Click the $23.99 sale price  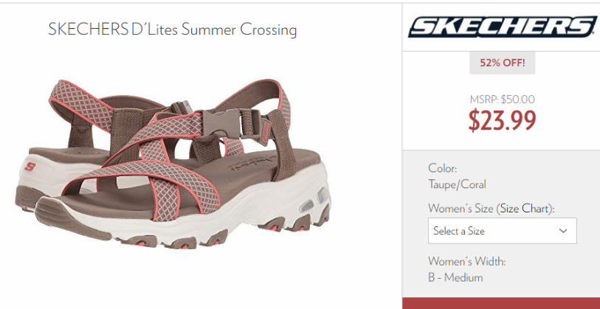[x=502, y=120]
